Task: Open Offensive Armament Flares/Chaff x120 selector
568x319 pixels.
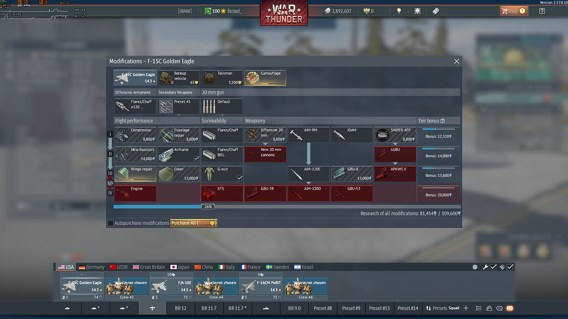Action: [x=135, y=106]
